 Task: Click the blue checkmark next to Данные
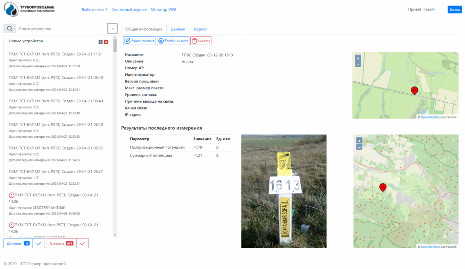click(x=39, y=243)
